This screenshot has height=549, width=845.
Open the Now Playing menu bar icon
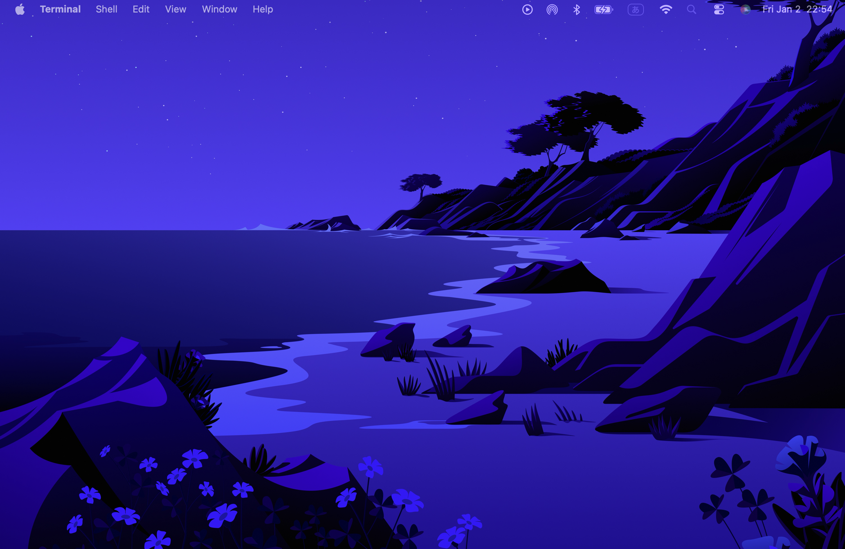pyautogui.click(x=527, y=9)
